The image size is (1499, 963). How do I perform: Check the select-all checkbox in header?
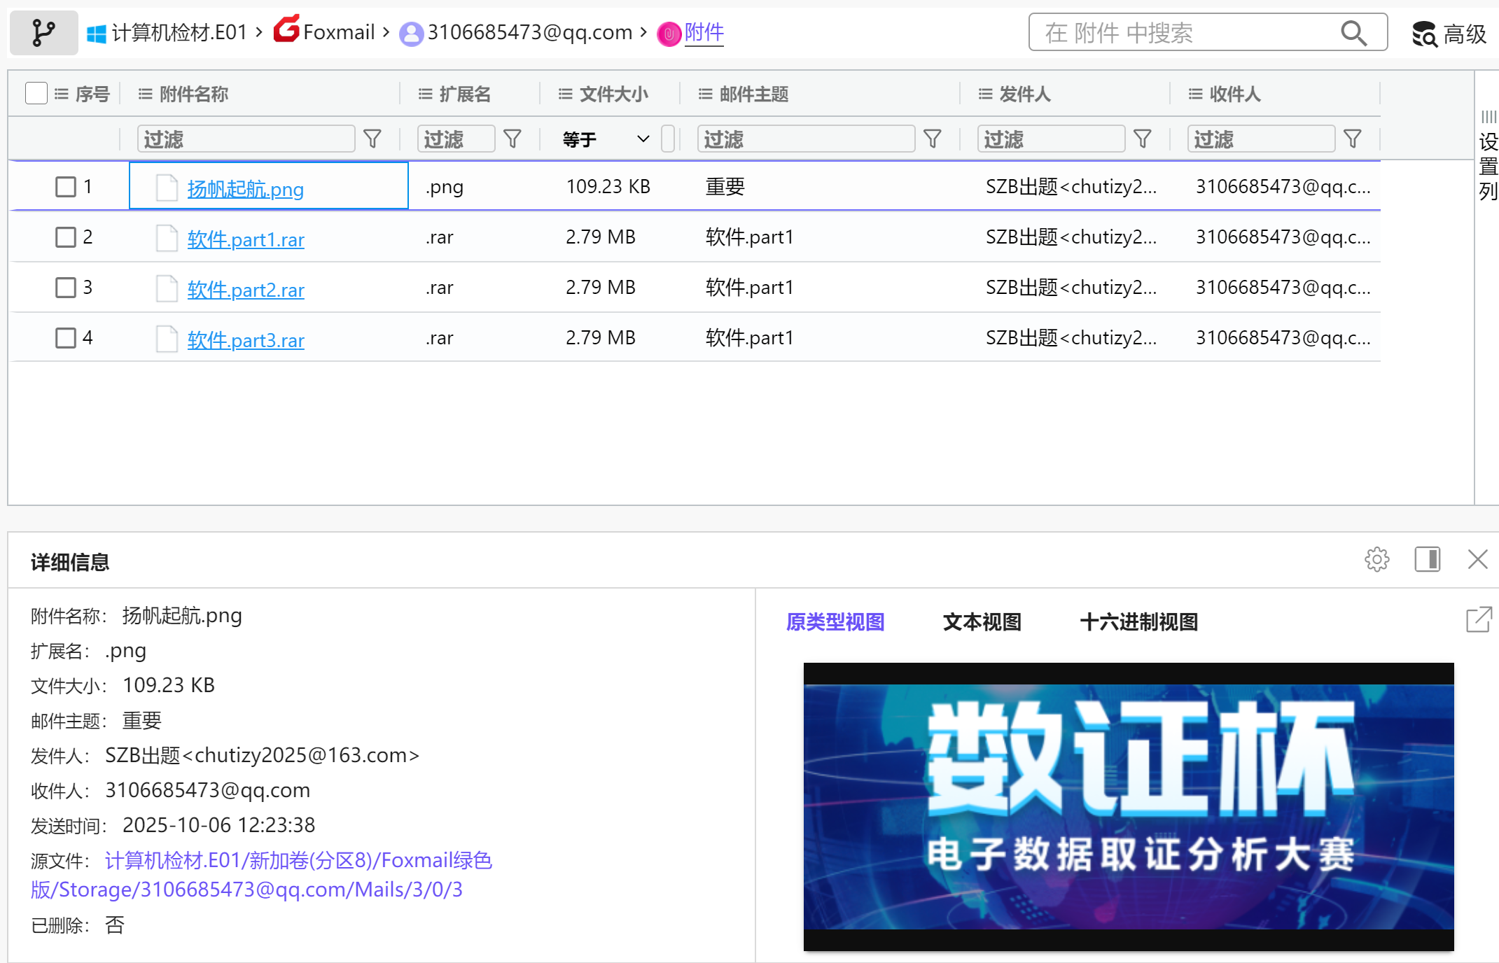click(36, 93)
